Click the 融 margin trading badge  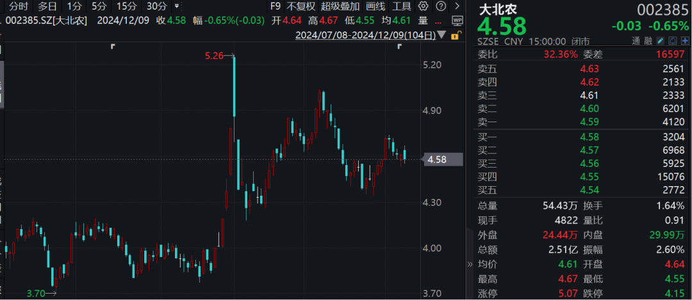click(648, 41)
